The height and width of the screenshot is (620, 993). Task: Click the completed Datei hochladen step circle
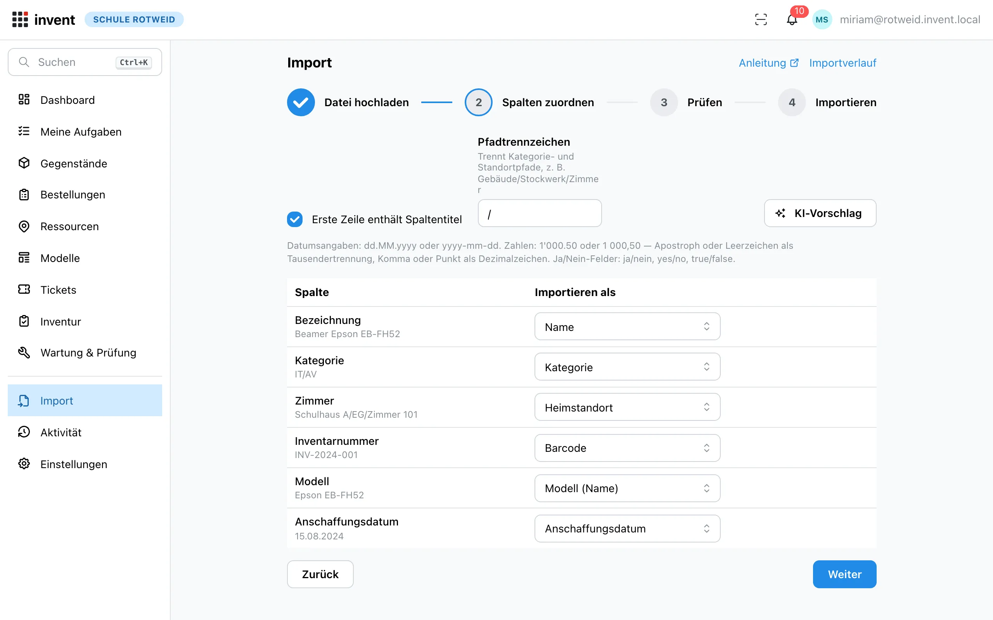[301, 102]
